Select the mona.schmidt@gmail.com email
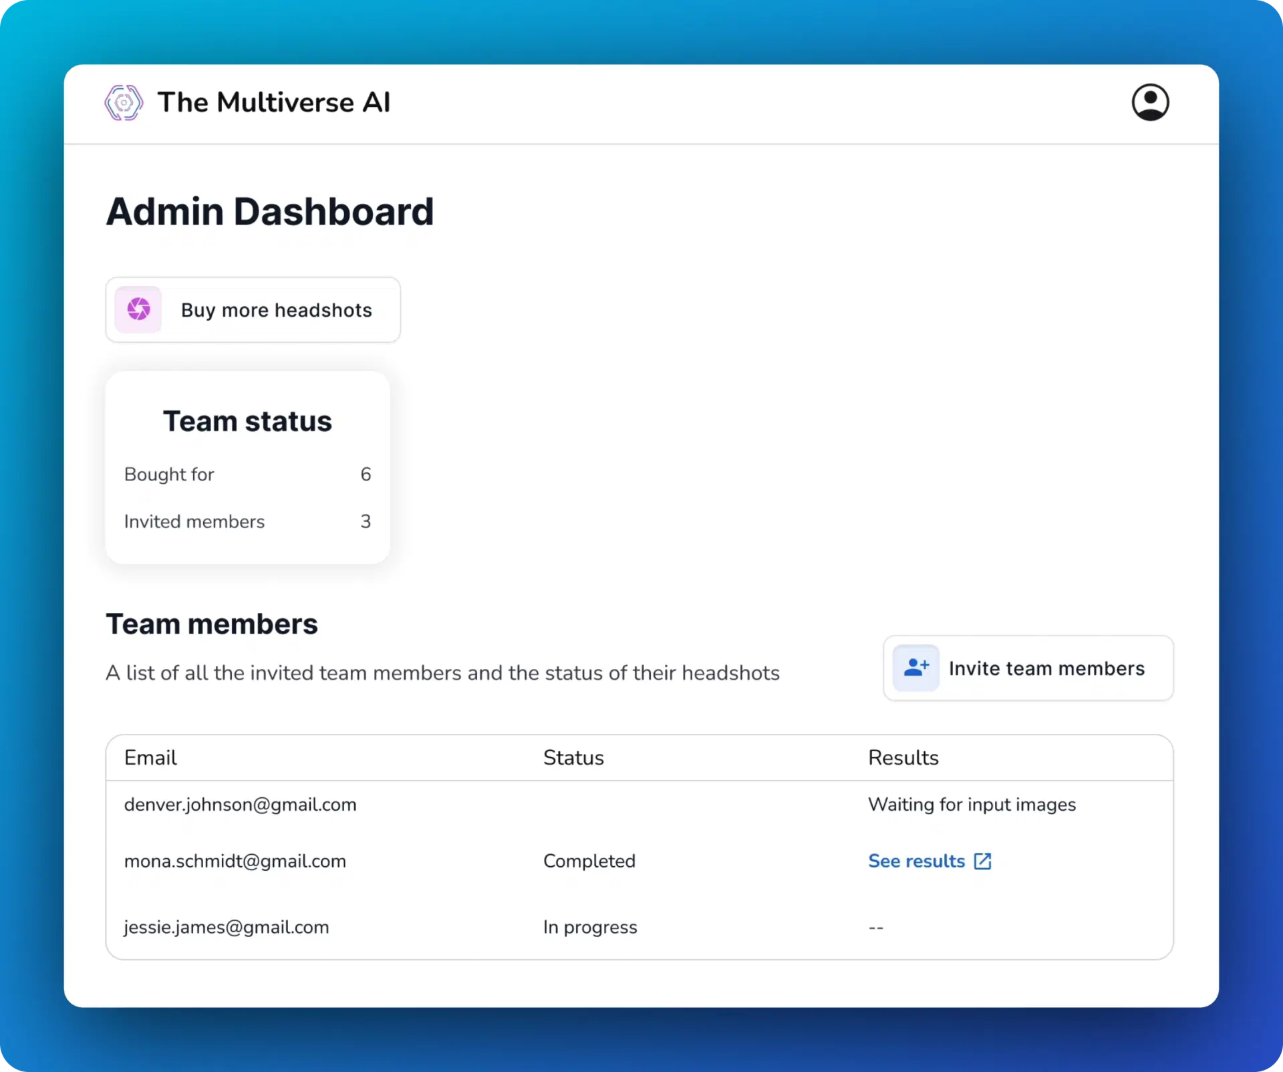 (x=235, y=861)
